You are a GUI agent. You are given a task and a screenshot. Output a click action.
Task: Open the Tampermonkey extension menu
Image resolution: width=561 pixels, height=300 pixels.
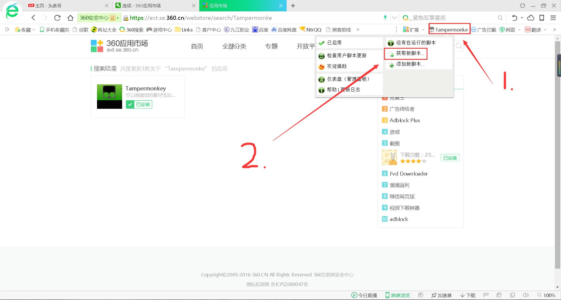pos(449,29)
